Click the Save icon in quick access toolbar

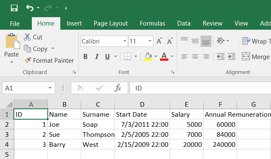(x=14, y=8)
